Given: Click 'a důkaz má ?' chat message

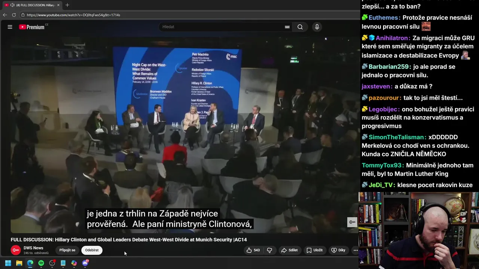Looking at the screenshot, I should click(x=414, y=87).
